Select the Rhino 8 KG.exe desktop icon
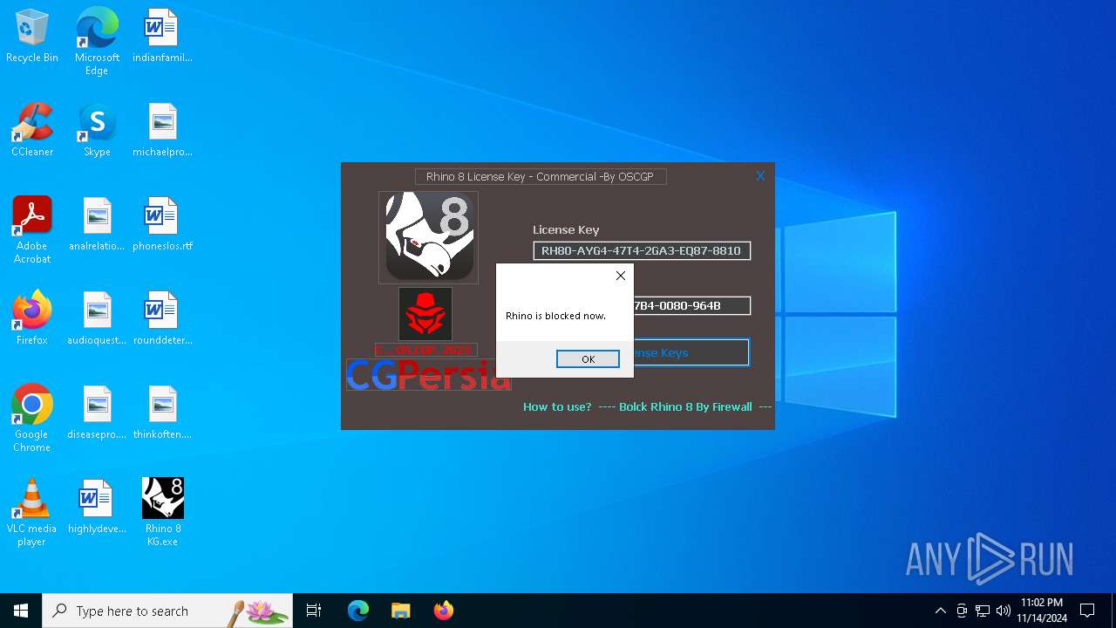This screenshot has height=628, width=1116. (x=162, y=513)
